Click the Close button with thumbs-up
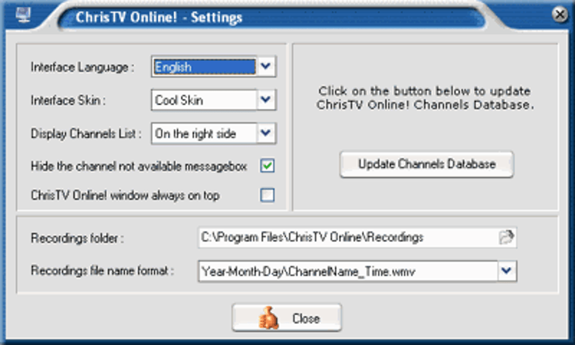The image size is (575, 345). 287,317
